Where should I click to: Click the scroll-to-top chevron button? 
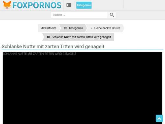(159, 118)
